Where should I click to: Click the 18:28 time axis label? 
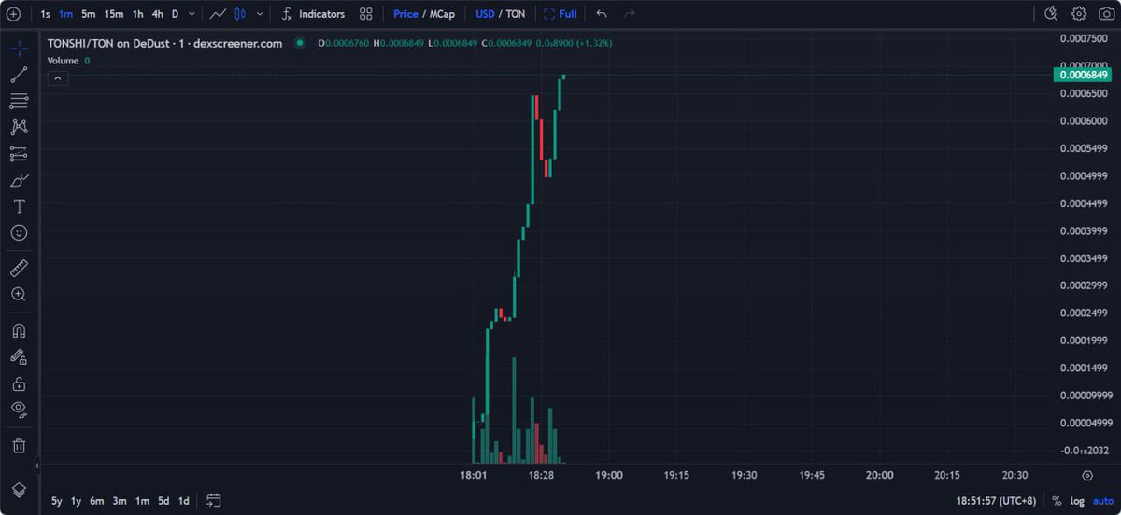click(x=541, y=475)
